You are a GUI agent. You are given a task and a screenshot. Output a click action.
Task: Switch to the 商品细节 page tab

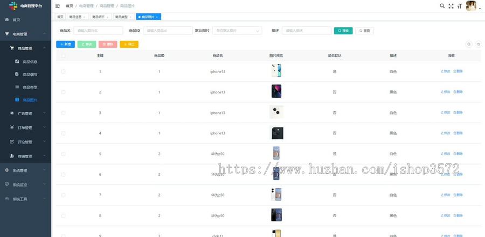tap(101, 17)
